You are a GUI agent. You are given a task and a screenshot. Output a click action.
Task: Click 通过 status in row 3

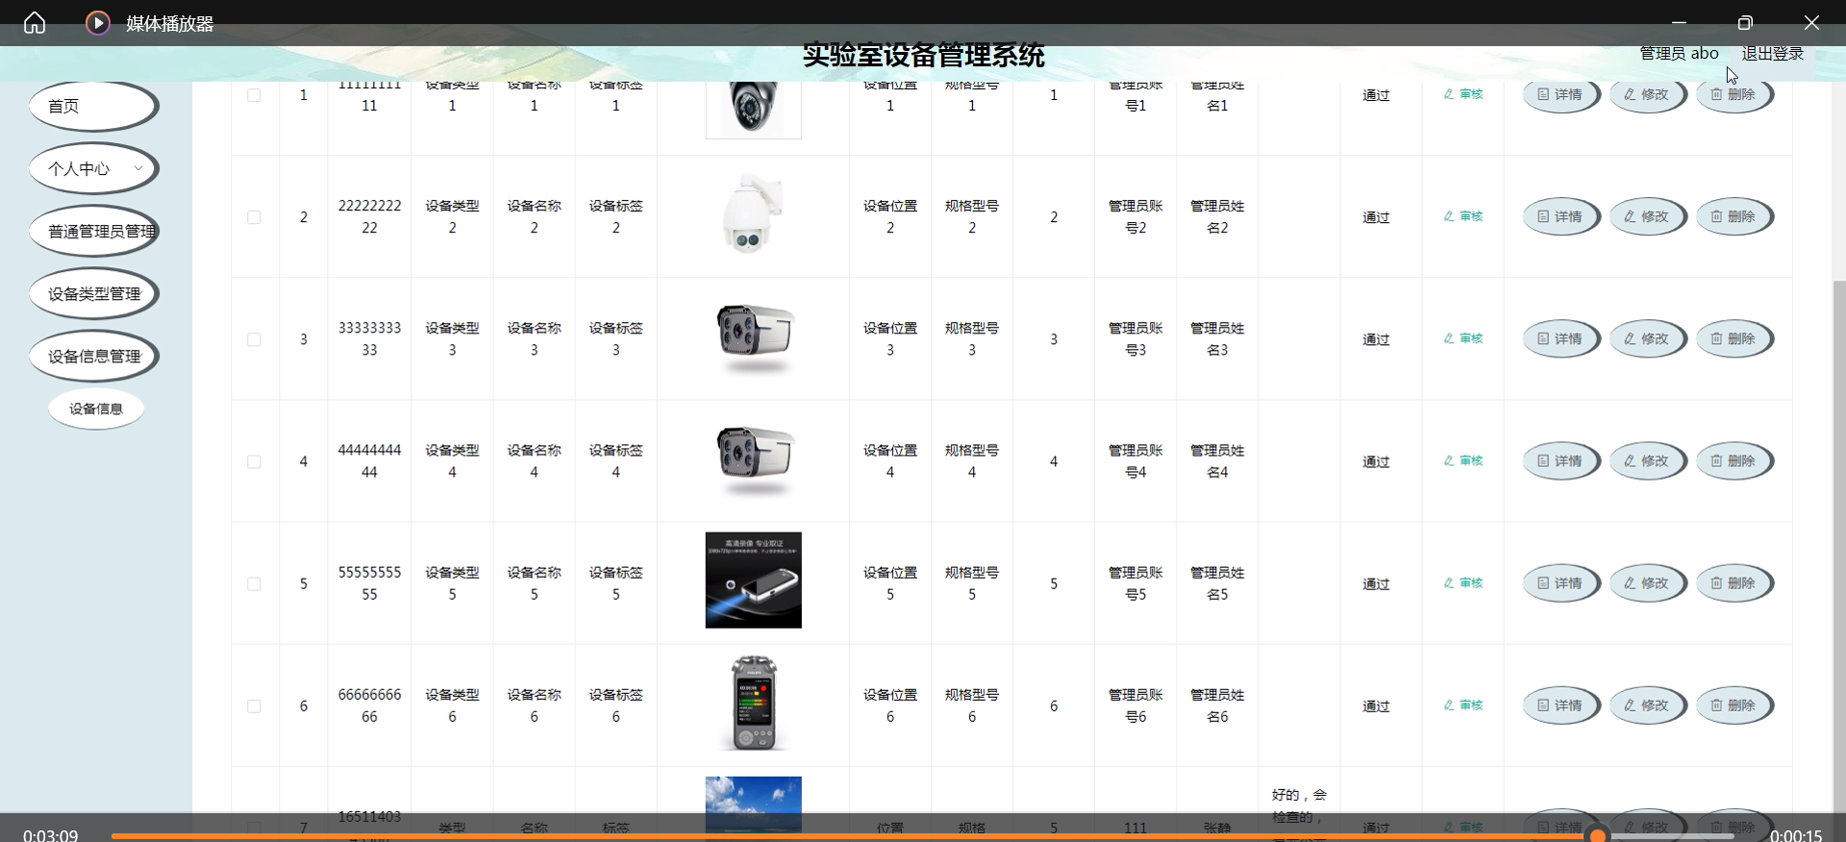click(1376, 339)
